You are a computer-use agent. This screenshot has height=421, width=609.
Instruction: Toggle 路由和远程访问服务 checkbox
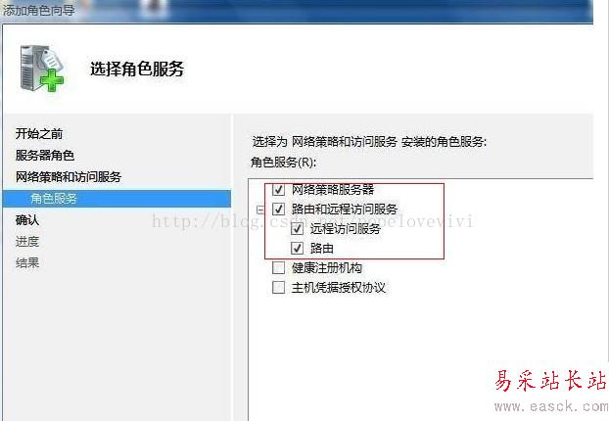[278, 209]
